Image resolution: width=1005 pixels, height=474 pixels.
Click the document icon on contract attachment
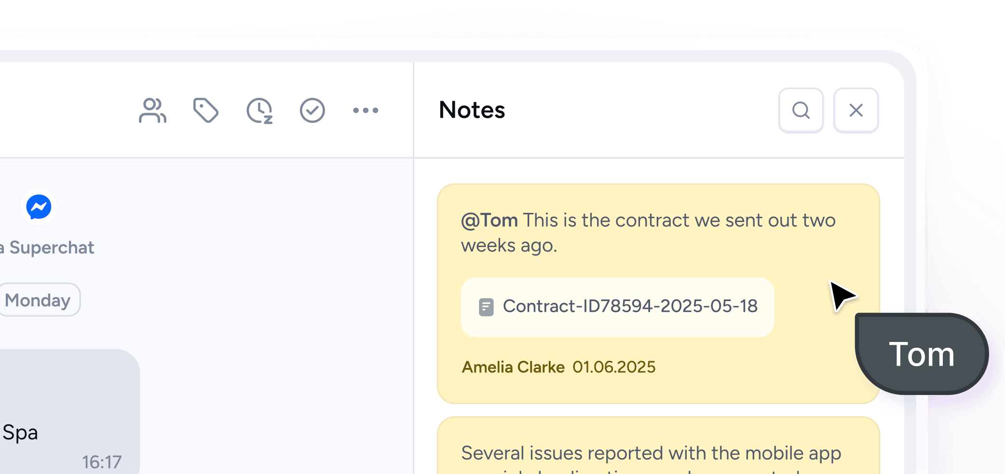click(486, 307)
